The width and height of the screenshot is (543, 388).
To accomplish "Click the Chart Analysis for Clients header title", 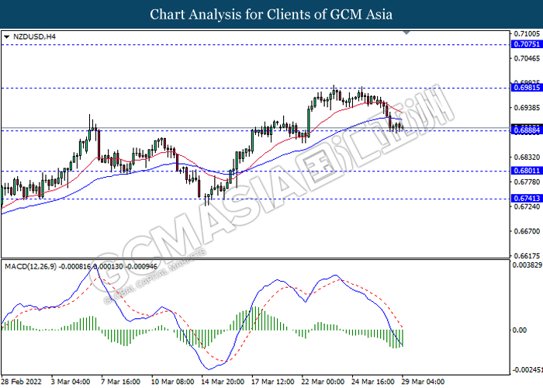I will pyautogui.click(x=271, y=14).
